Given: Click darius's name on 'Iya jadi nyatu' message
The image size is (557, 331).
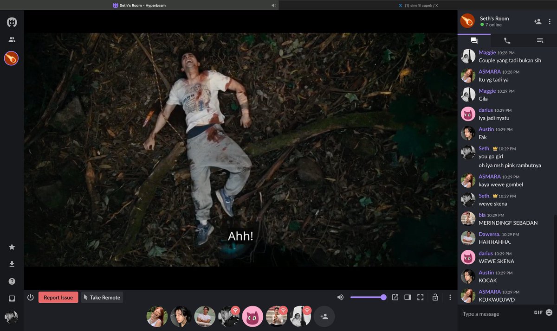Looking at the screenshot, I should pyautogui.click(x=486, y=110).
